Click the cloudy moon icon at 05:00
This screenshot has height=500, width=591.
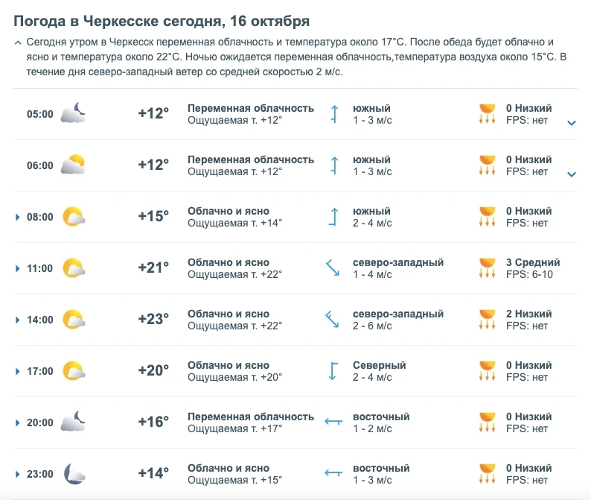tap(73, 113)
